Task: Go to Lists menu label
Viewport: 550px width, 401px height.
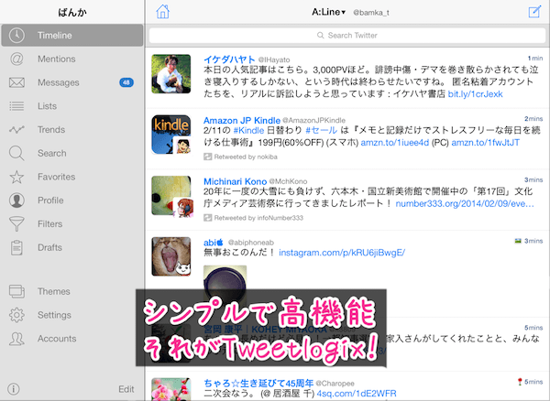Action: coord(47,106)
